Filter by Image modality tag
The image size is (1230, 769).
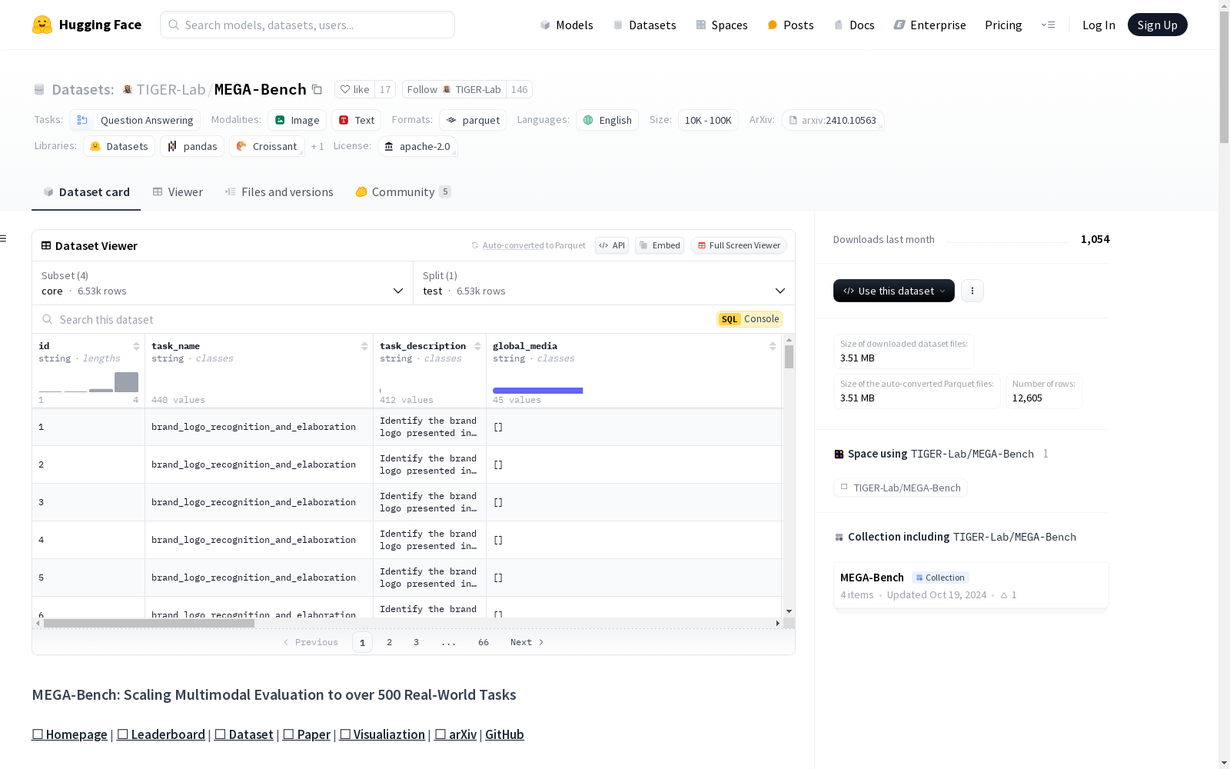297,120
